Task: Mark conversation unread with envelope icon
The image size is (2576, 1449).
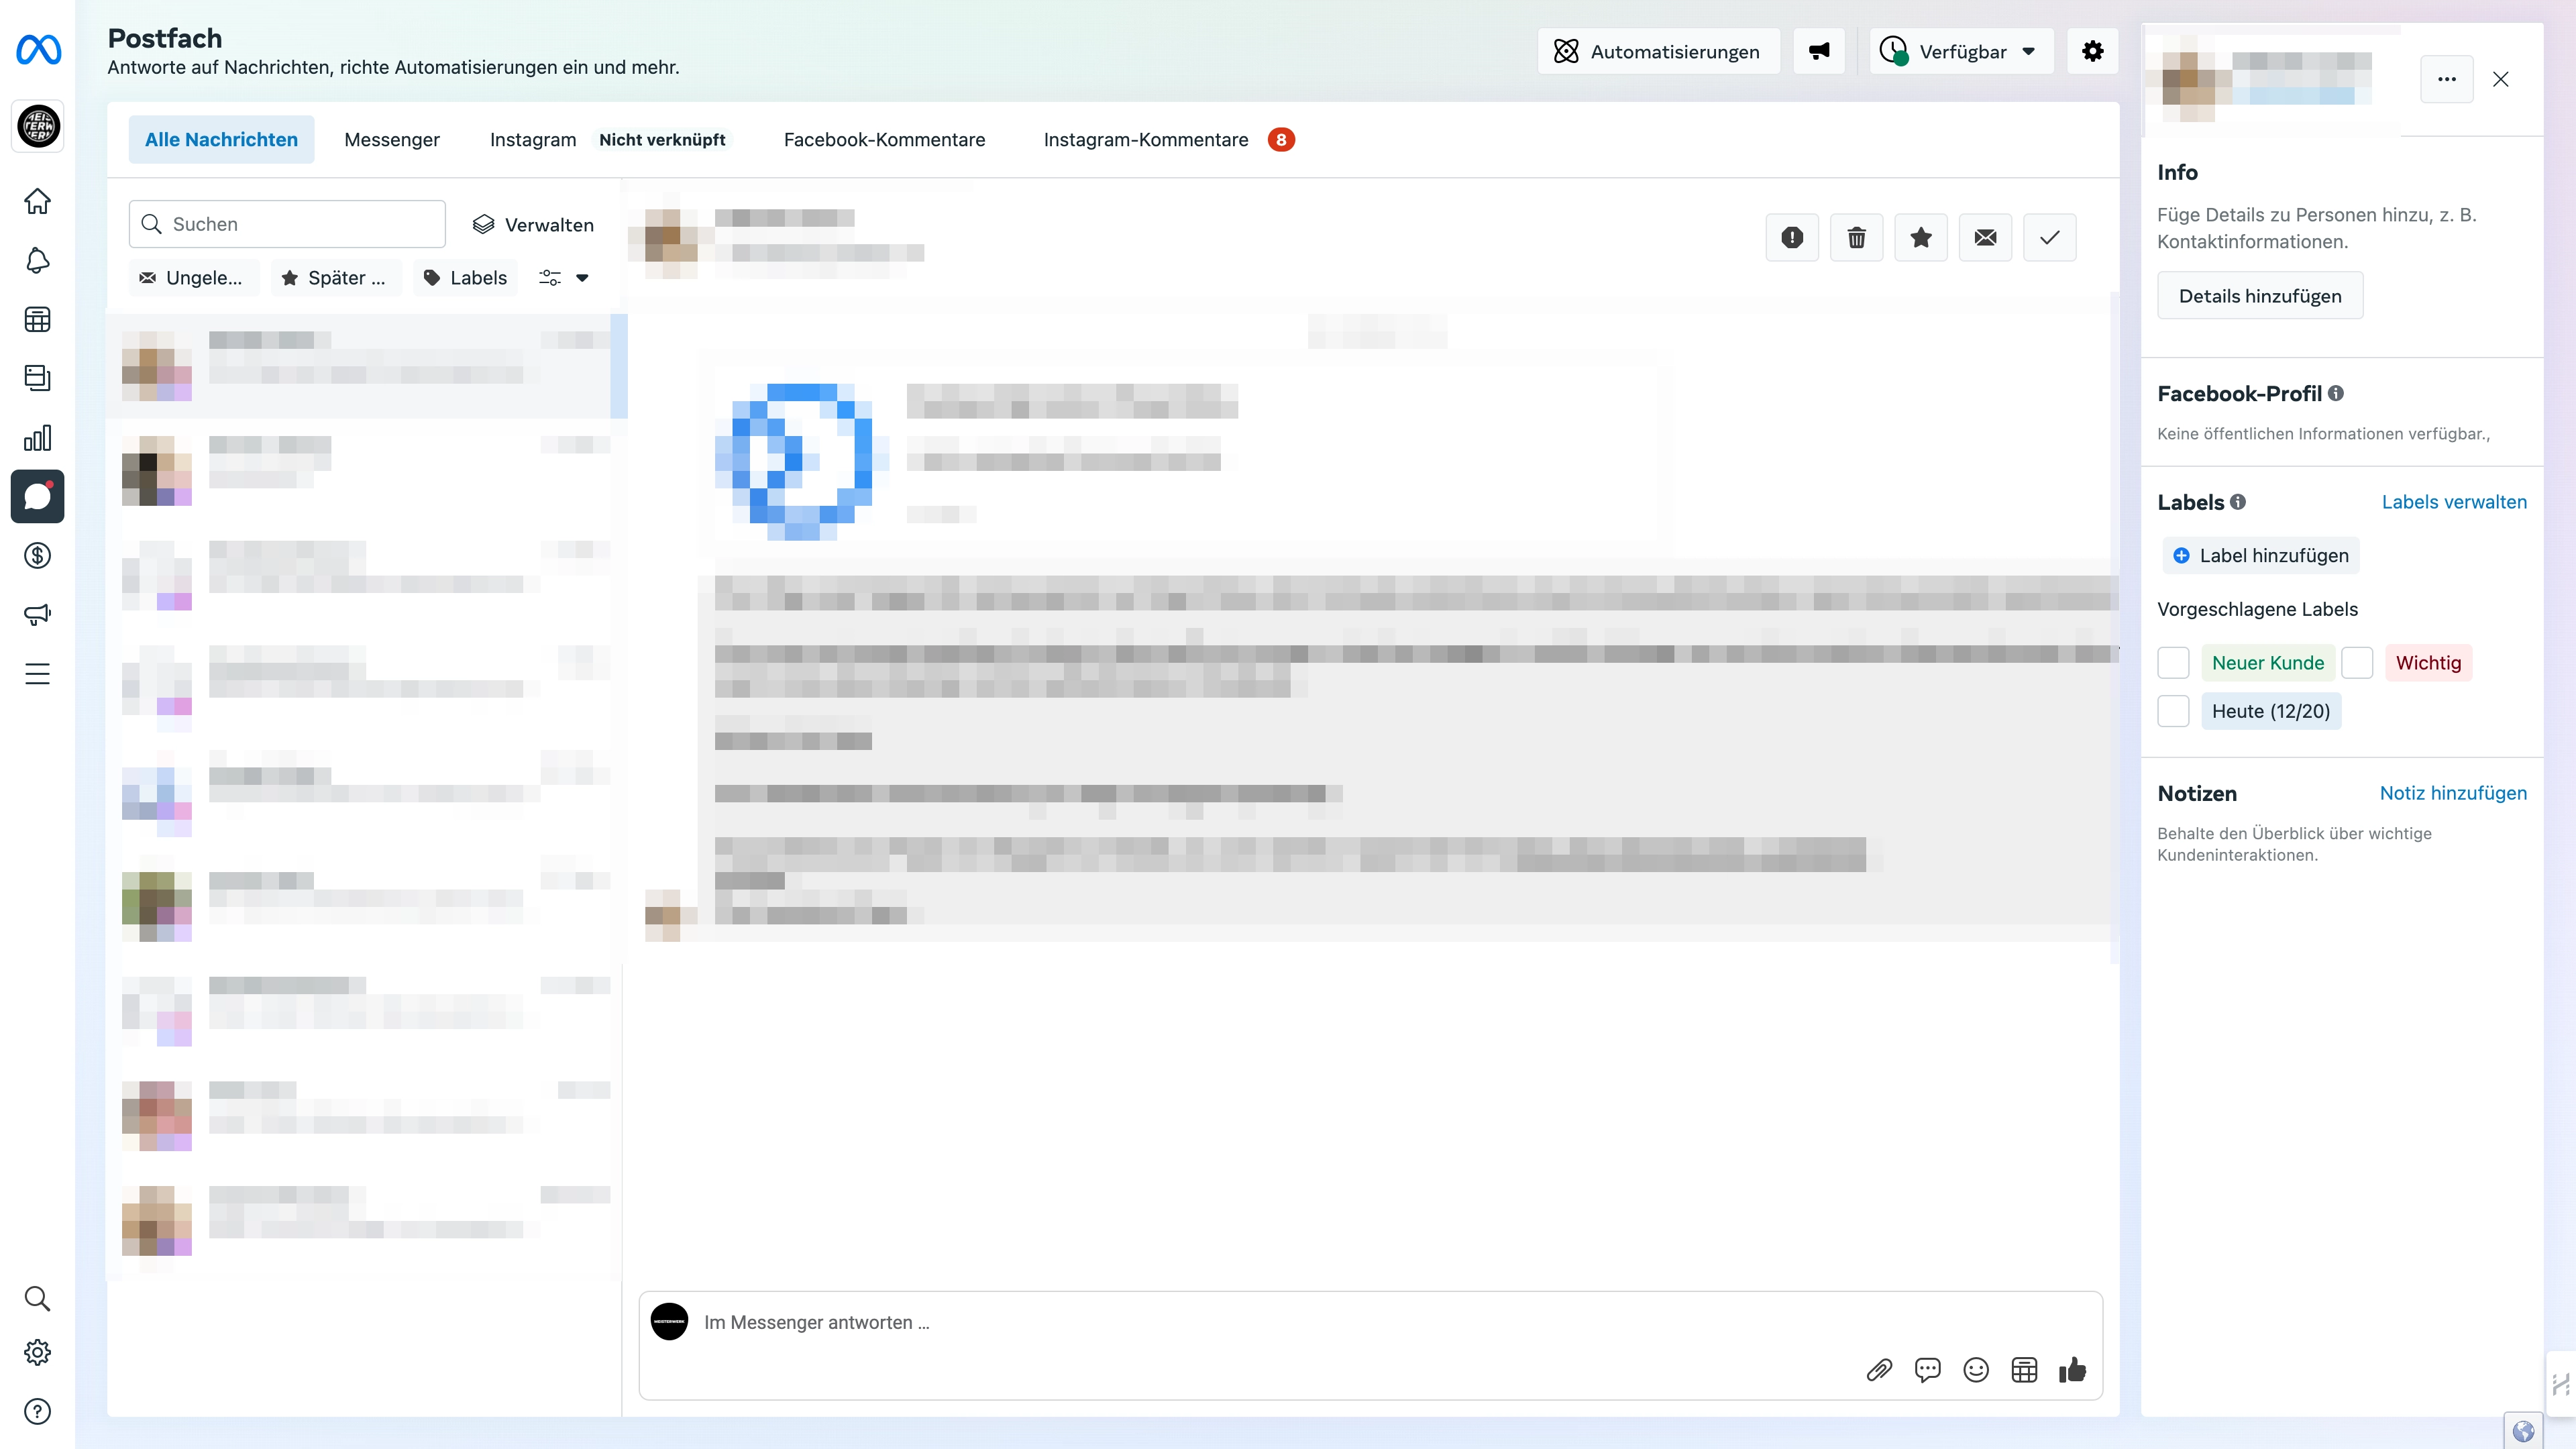Action: (1985, 237)
